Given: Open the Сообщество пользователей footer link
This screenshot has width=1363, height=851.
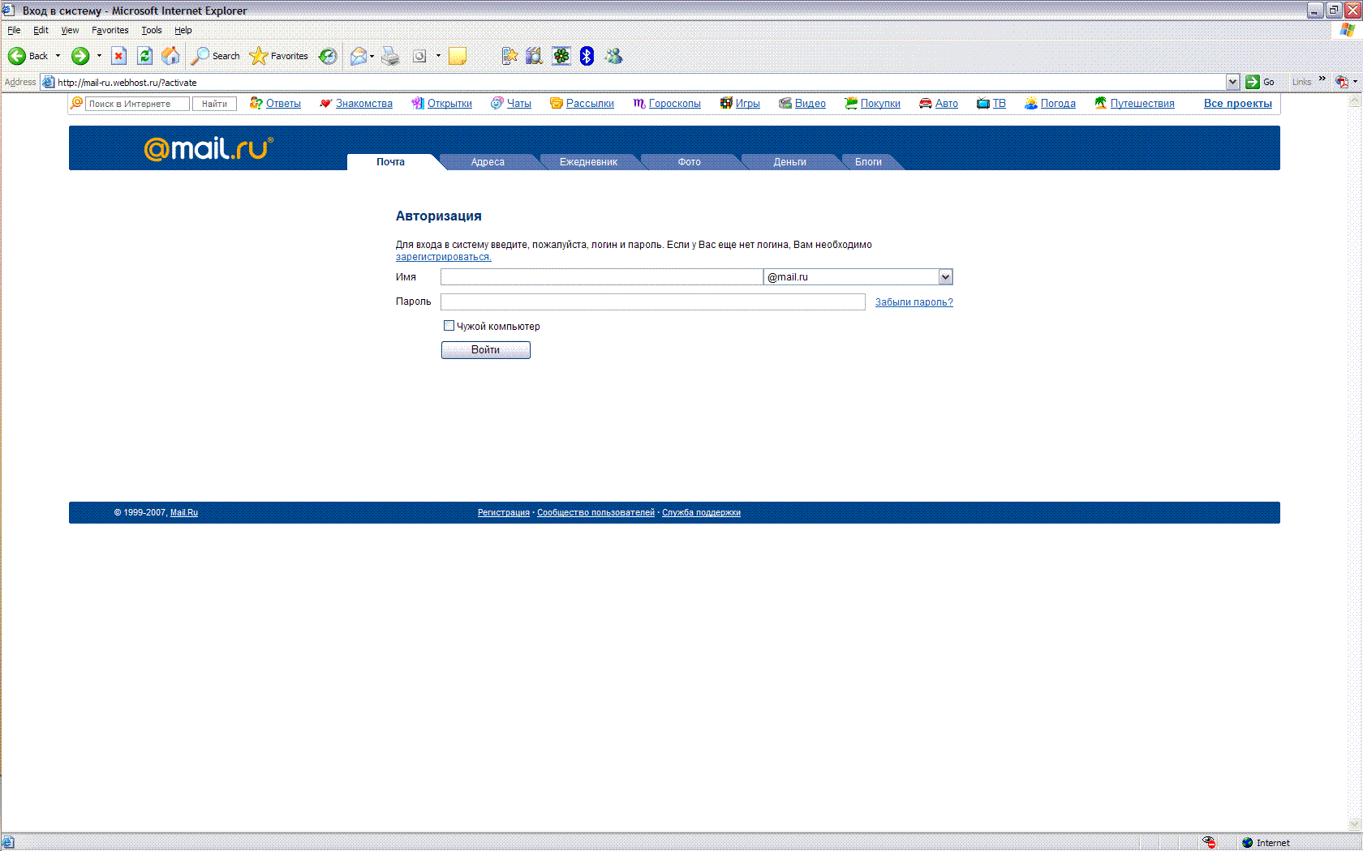Looking at the screenshot, I should pos(596,512).
